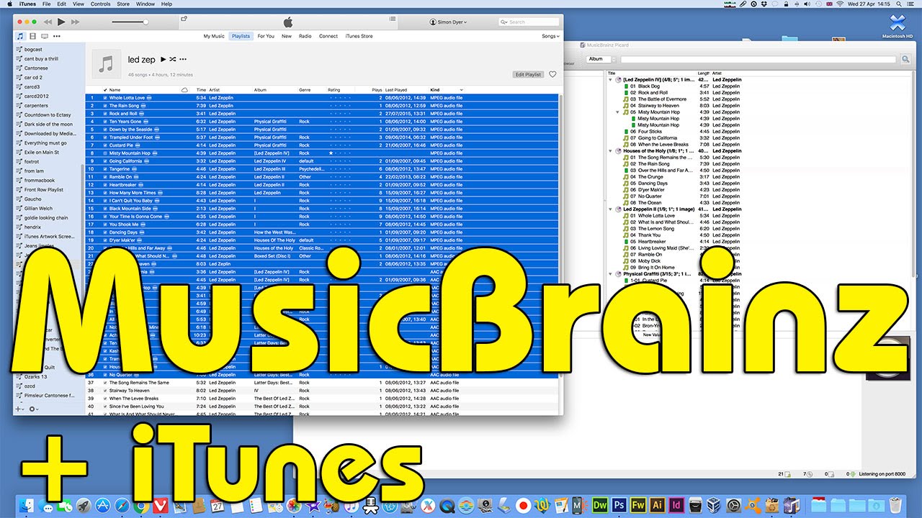Switch to My Music tab
This screenshot has height=518, width=922.
(214, 36)
